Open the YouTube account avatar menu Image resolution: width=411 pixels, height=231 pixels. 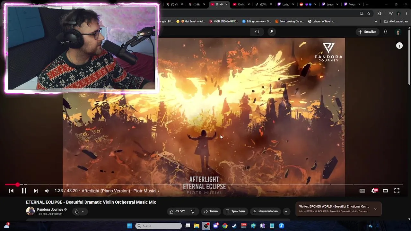coord(398,32)
